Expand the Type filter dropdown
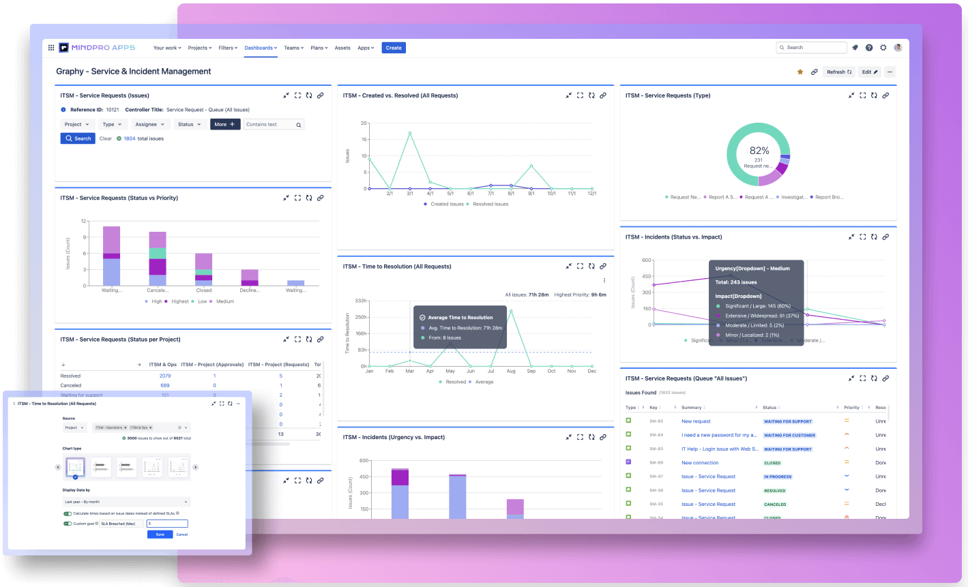 coord(112,125)
